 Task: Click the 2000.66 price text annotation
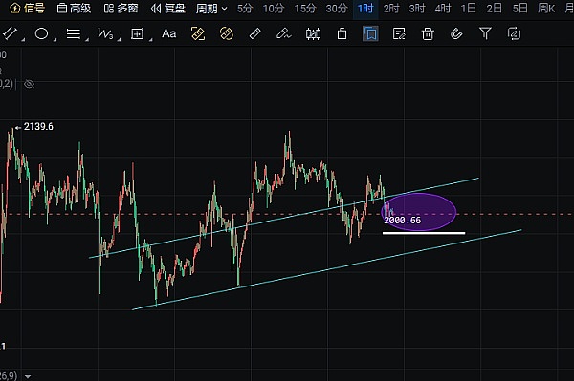[403, 221]
